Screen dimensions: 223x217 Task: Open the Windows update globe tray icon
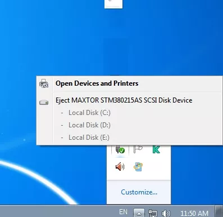click(x=138, y=167)
